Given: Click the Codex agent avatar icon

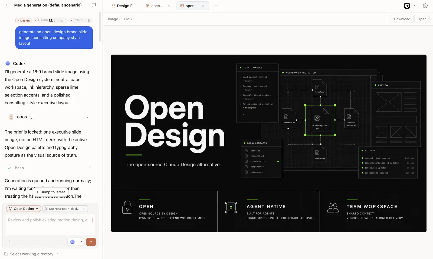Looking at the screenshot, I should point(8,64).
